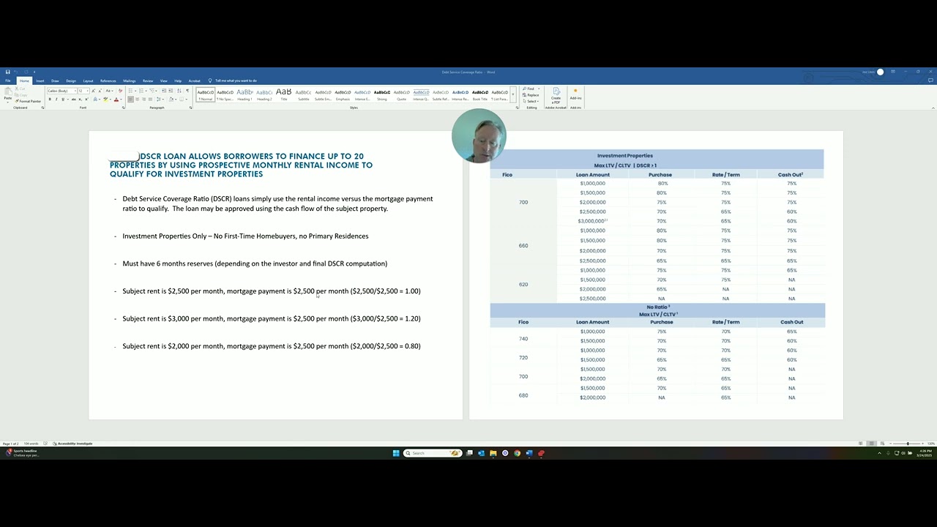Open Chrome from the taskbar

517,453
